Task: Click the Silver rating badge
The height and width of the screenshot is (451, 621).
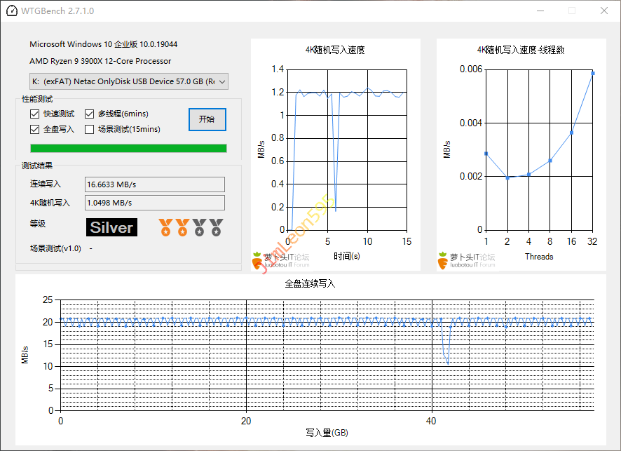Action: click(x=112, y=227)
